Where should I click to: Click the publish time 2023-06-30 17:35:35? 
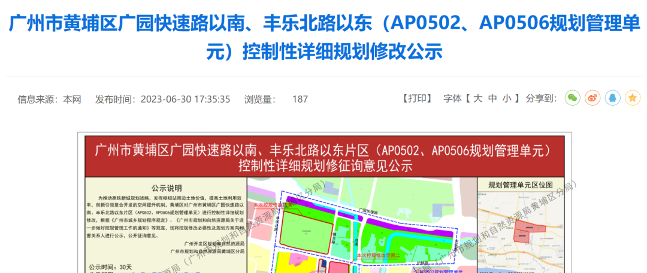pyautogui.click(x=185, y=99)
